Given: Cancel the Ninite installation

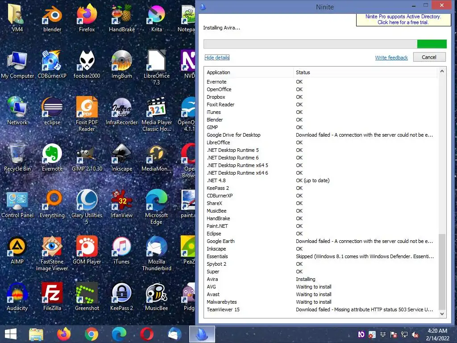Looking at the screenshot, I should 429,57.
